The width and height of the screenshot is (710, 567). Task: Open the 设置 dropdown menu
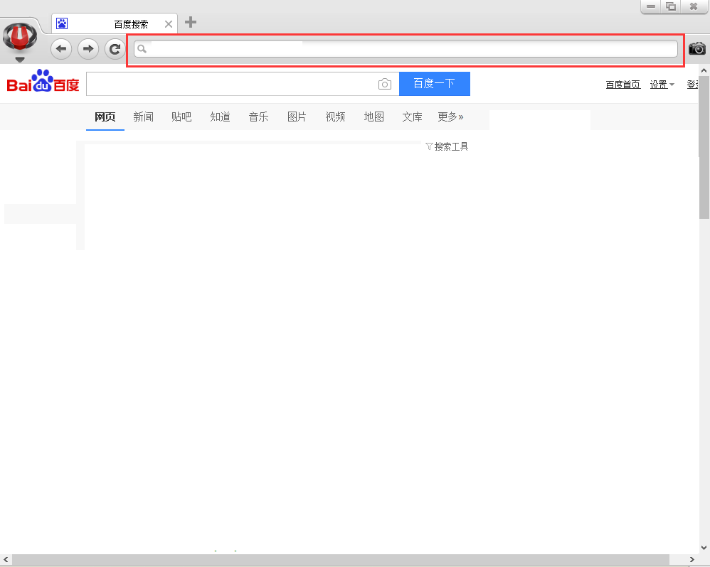click(x=662, y=85)
